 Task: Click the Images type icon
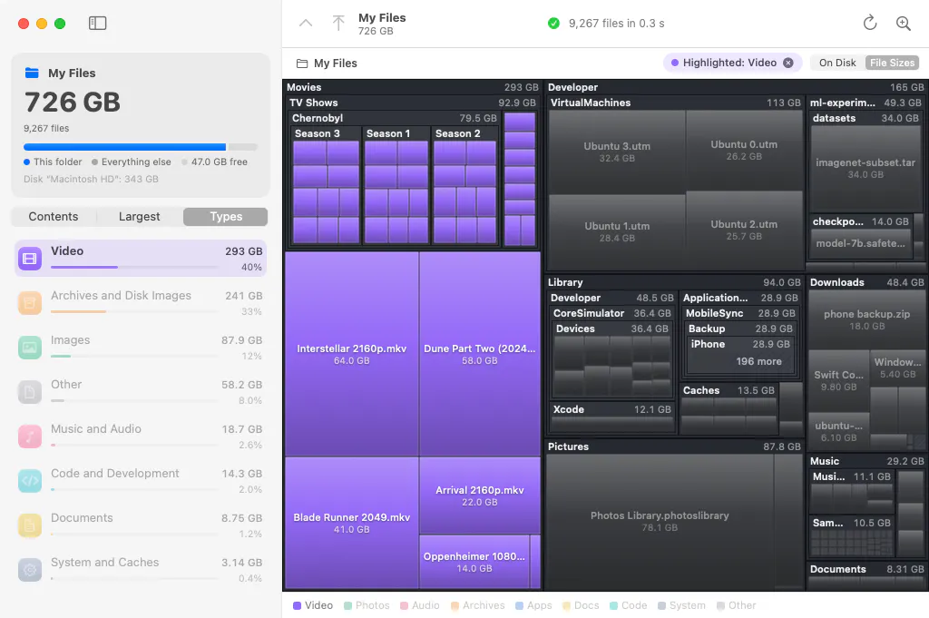30,348
